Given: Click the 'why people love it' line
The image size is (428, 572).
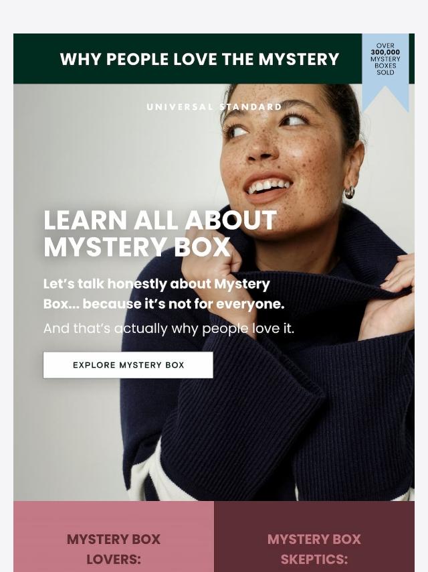Looking at the screenshot, I should pos(169,329).
